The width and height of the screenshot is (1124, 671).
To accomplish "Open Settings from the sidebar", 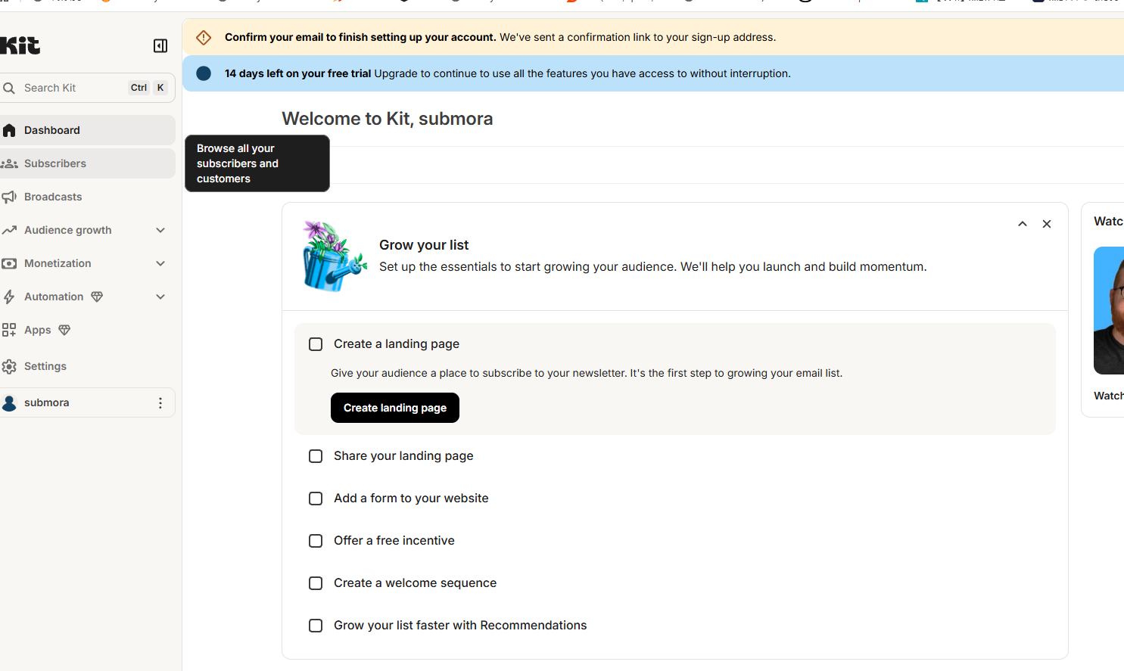I will [x=88, y=366].
